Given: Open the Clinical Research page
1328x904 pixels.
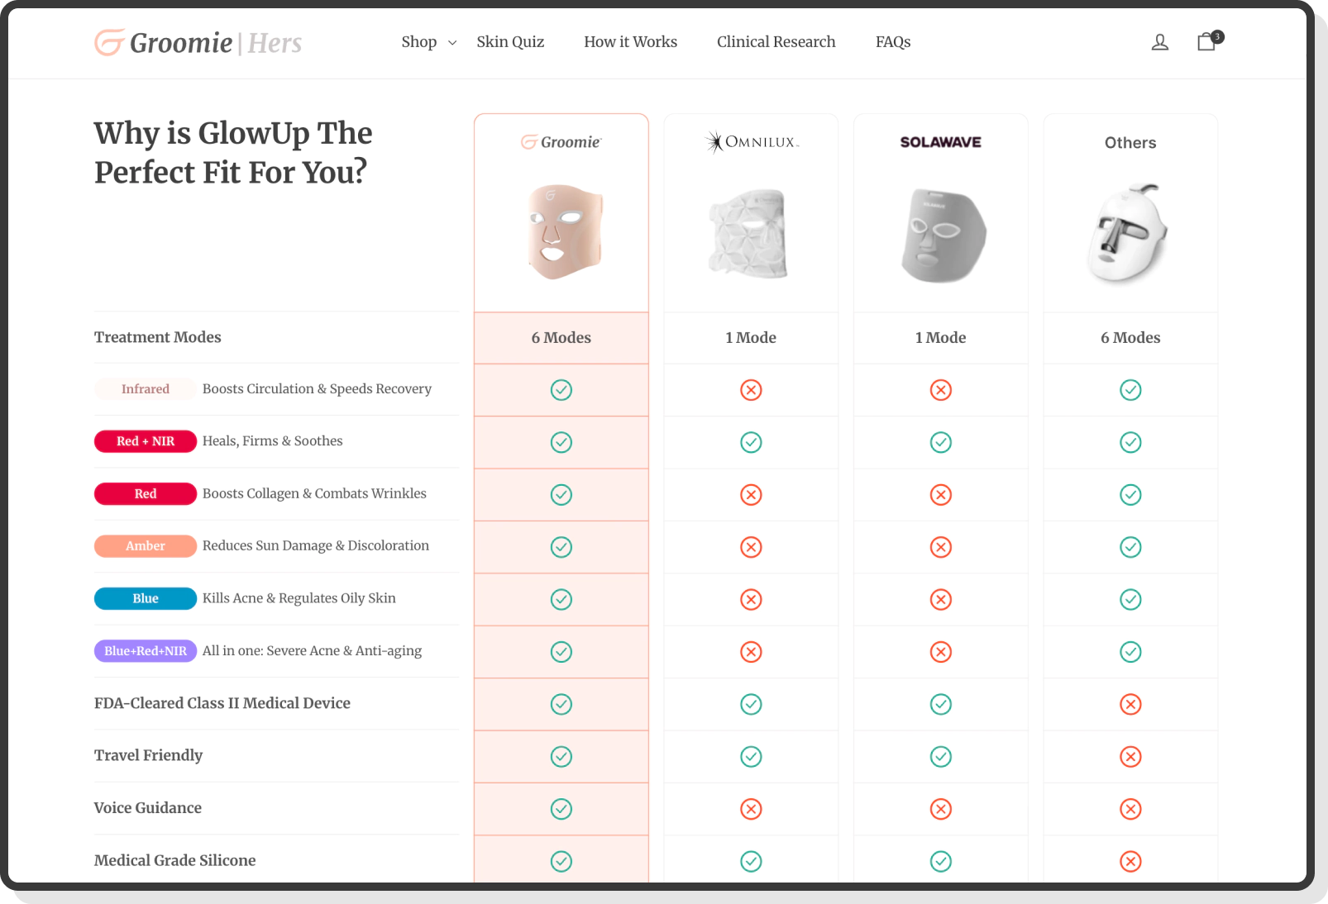Looking at the screenshot, I should point(776,41).
